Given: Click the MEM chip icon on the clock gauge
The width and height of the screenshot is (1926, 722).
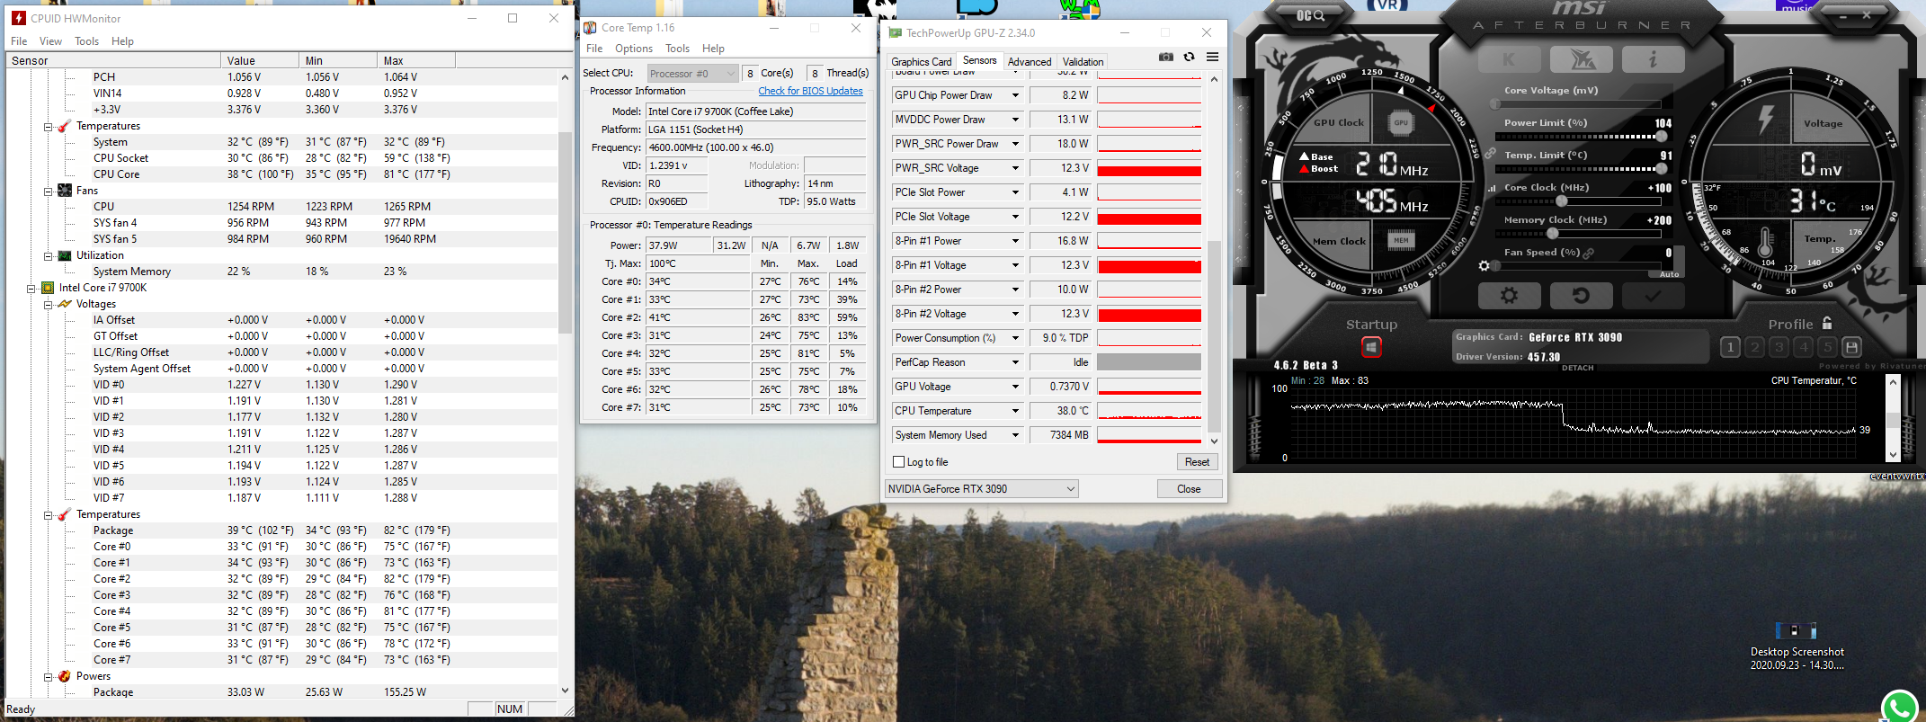Looking at the screenshot, I should pyautogui.click(x=1401, y=240).
